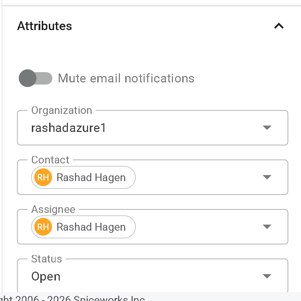Select the rashadazure1 organization value

click(x=69, y=128)
